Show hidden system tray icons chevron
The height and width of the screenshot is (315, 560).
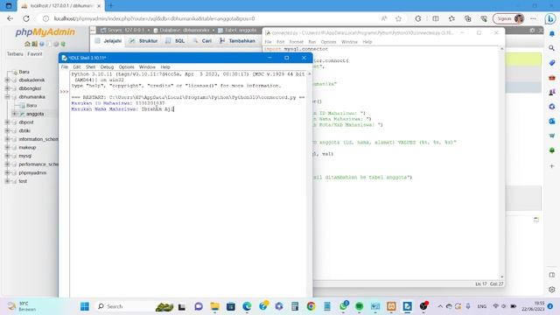[x=440, y=306]
